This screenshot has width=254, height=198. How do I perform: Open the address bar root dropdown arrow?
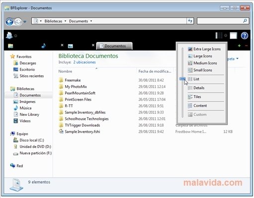[41, 21]
